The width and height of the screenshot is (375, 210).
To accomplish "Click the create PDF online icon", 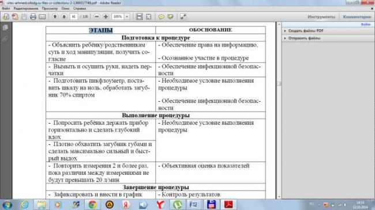I will pyautogui.click(x=15, y=17).
